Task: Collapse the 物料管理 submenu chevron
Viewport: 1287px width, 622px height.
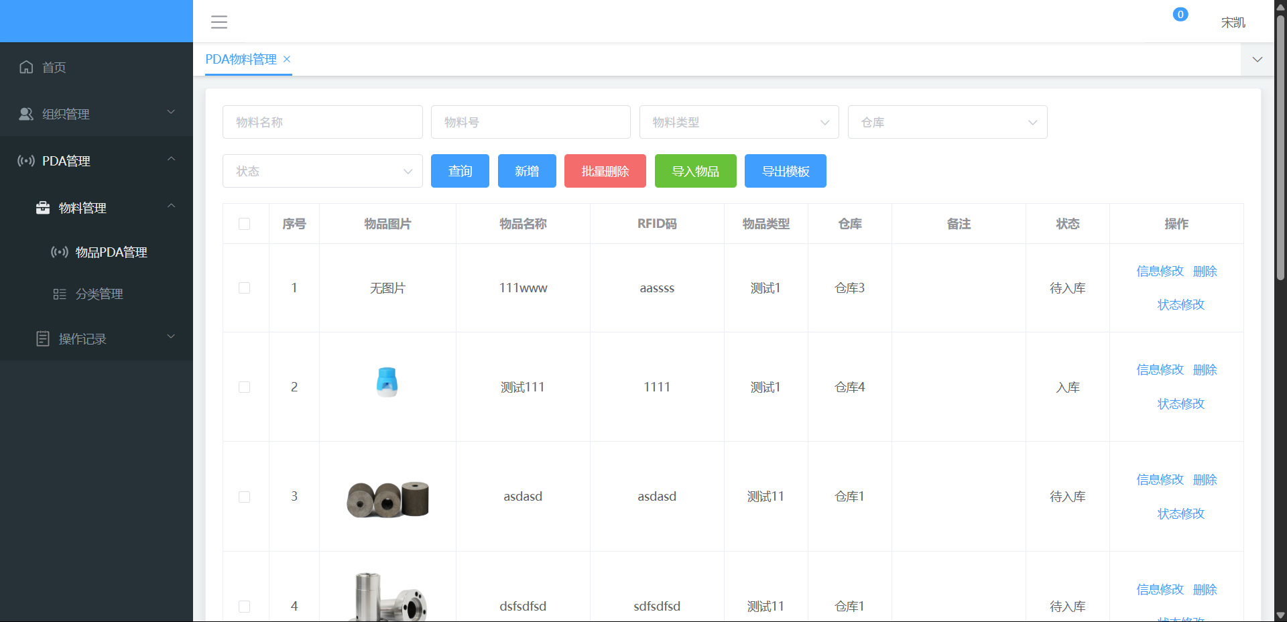Action: click(x=171, y=206)
